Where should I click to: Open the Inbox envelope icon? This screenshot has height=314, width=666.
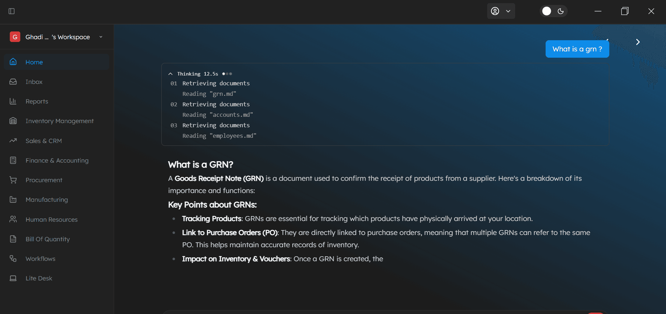[x=13, y=81]
